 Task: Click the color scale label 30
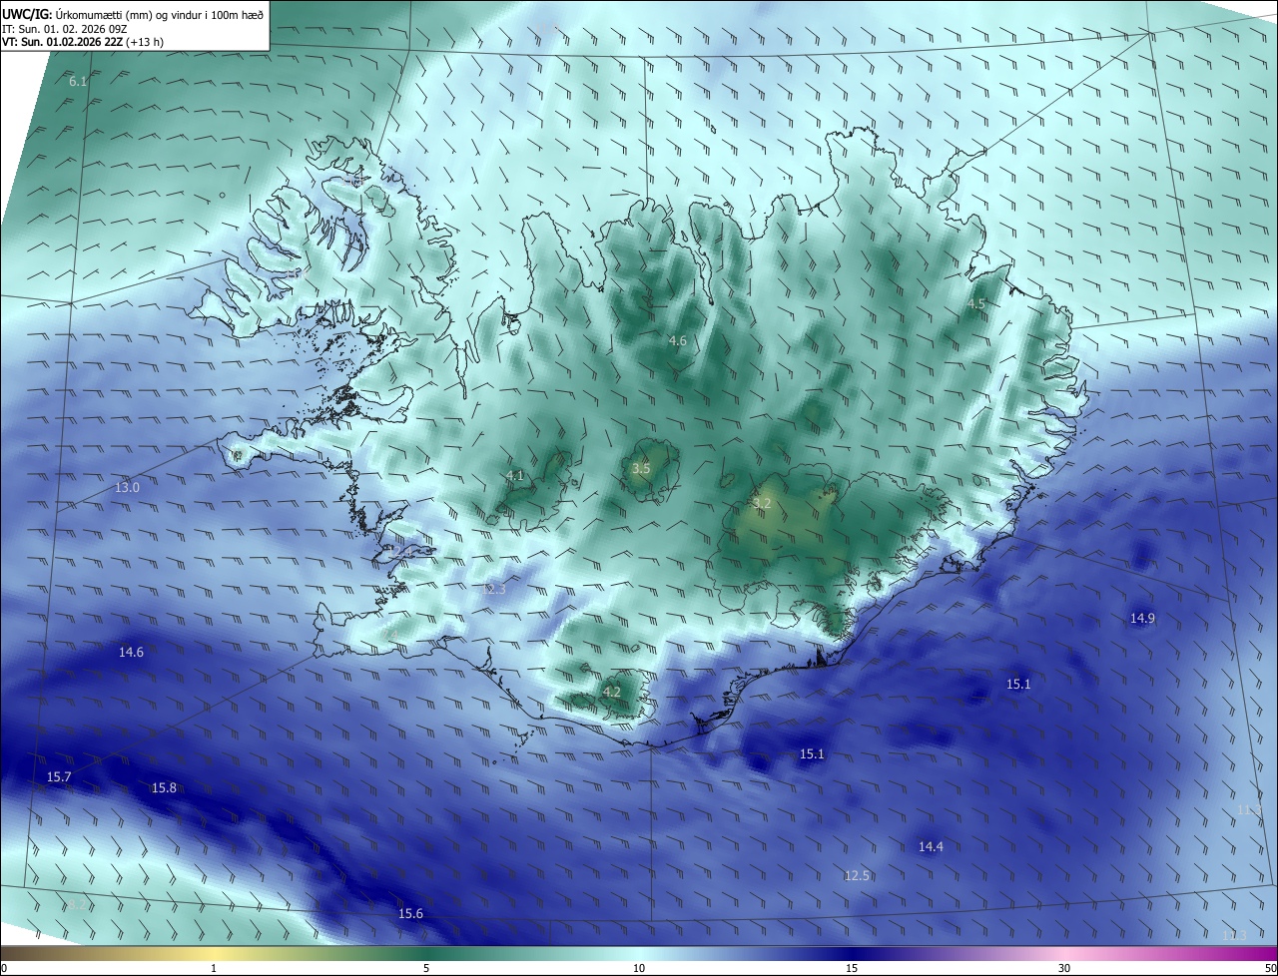point(1064,968)
